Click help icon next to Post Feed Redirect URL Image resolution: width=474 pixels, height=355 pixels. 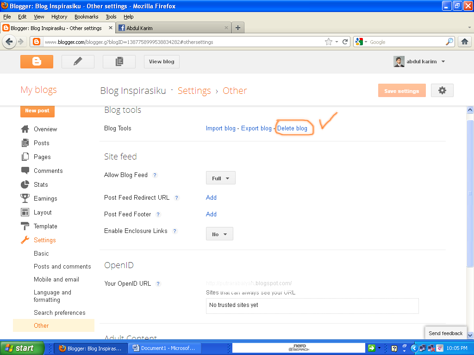177,198
